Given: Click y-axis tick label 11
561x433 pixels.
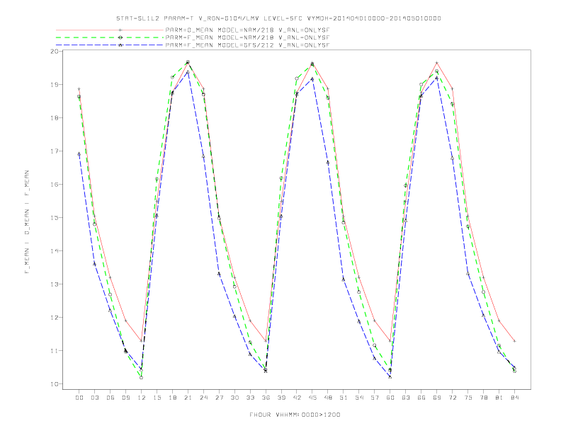Looking at the screenshot, I should click(55, 350).
